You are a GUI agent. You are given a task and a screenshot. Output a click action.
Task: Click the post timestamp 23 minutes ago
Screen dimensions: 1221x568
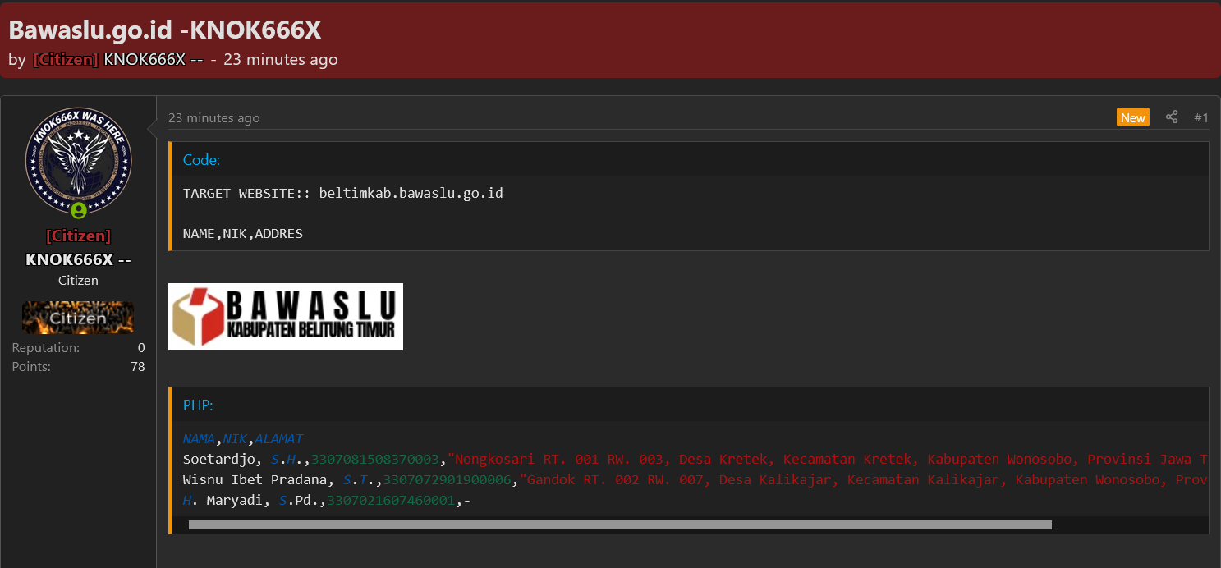pos(213,117)
